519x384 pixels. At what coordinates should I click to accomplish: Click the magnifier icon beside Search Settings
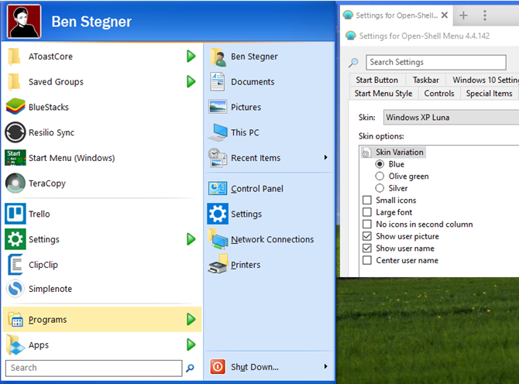353,62
